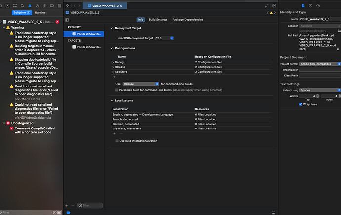Click the adjust editor options icon
341x215 pixels.
click(274, 6)
